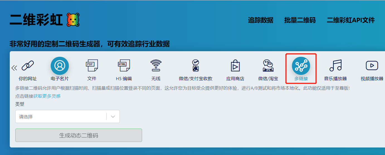
Task: Open 追踪数据 in top navigation
Action: point(261,20)
